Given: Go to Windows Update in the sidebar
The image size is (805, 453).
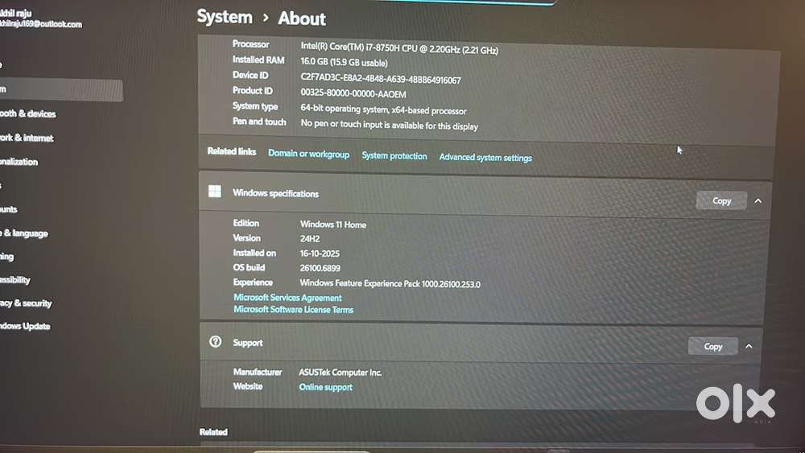Looking at the screenshot, I should [x=25, y=327].
